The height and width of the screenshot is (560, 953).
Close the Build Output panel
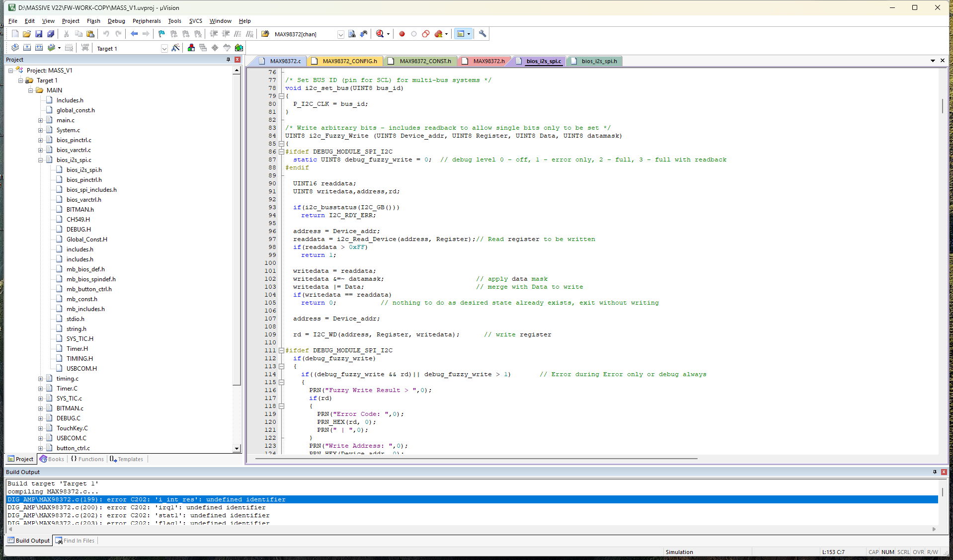click(x=944, y=472)
